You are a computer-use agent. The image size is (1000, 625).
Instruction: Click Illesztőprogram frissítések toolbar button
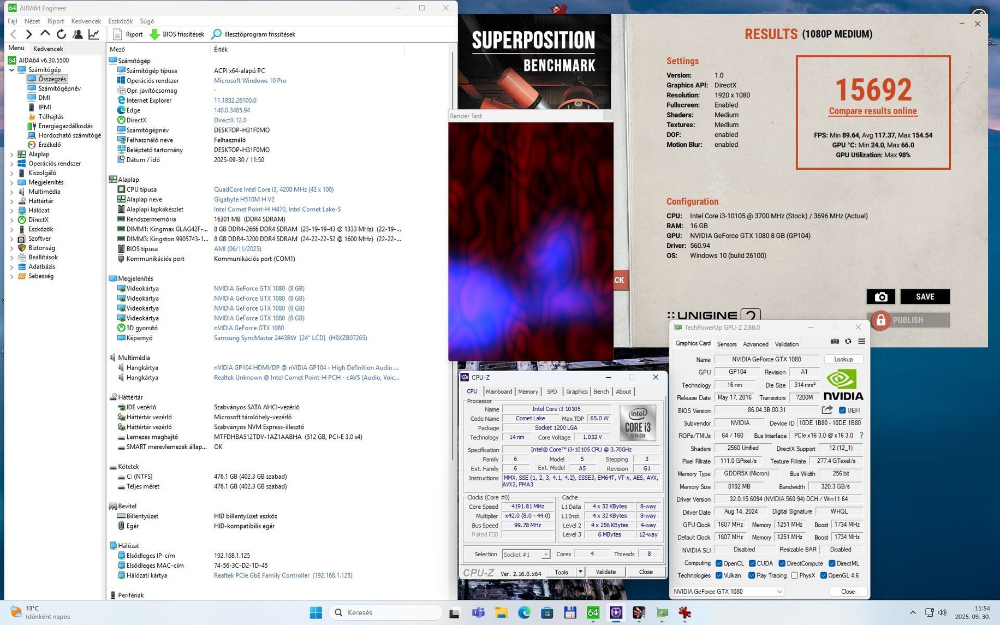(x=253, y=34)
